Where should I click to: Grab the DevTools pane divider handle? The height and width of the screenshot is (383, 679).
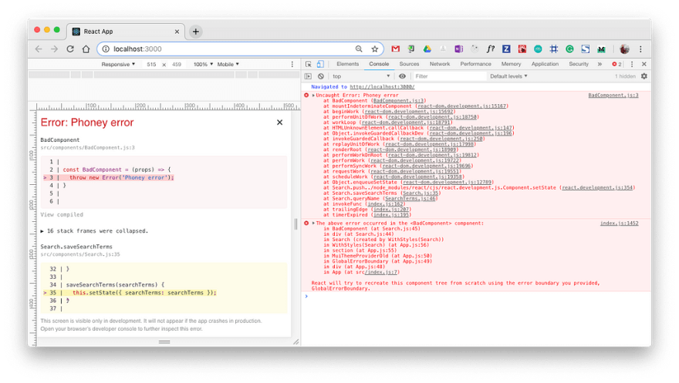pyautogui.click(x=296, y=224)
